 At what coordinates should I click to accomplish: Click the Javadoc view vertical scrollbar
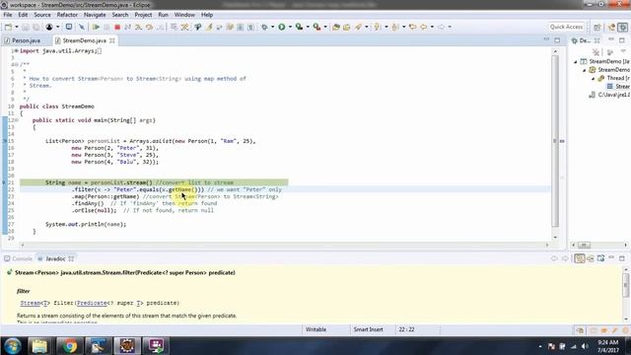626,296
